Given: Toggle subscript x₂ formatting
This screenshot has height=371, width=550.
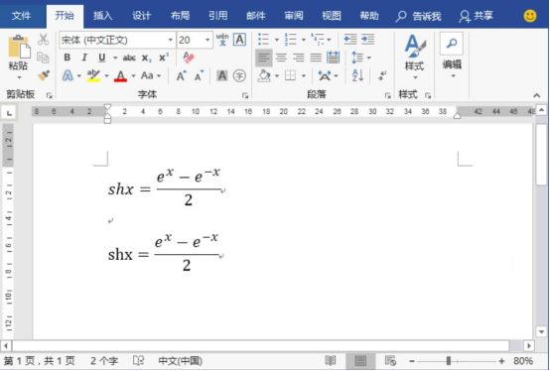Looking at the screenshot, I should [147, 59].
